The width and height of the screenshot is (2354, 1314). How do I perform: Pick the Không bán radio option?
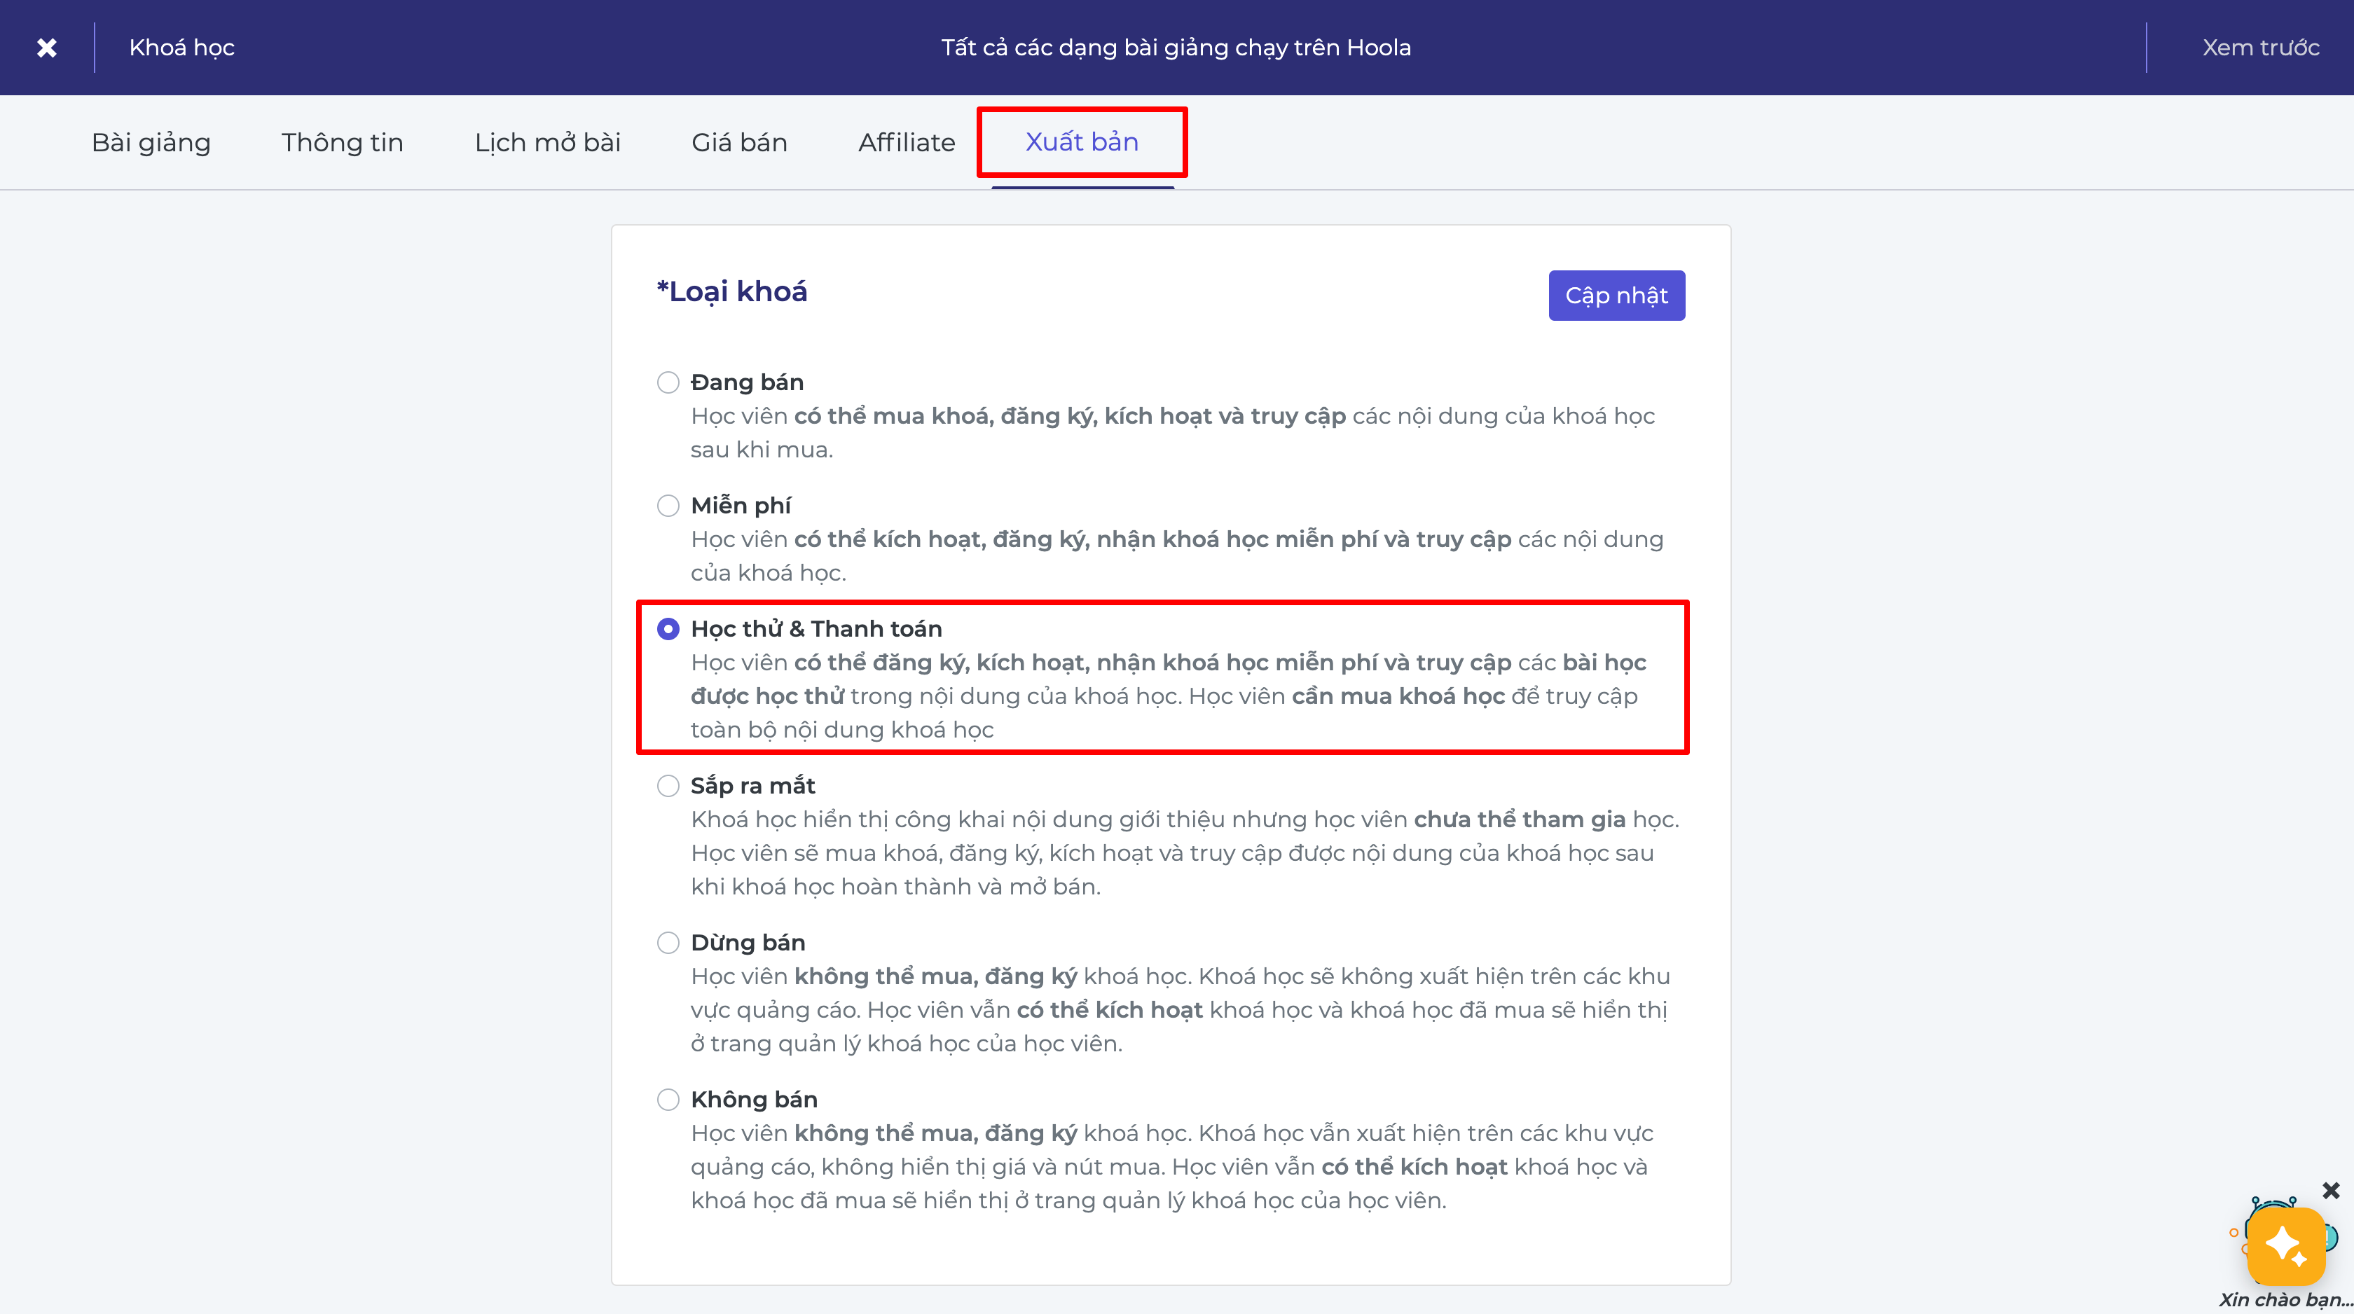point(668,1099)
